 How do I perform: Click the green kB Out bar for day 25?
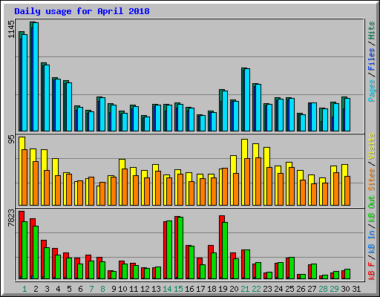pyautogui.click(x=292, y=268)
